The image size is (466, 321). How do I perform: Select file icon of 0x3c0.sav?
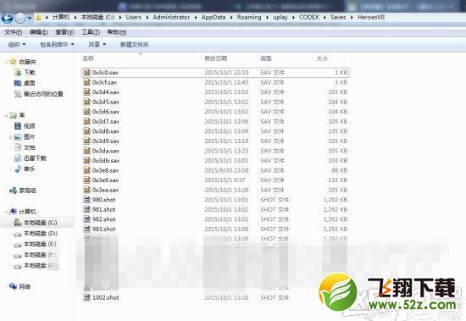pos(86,72)
